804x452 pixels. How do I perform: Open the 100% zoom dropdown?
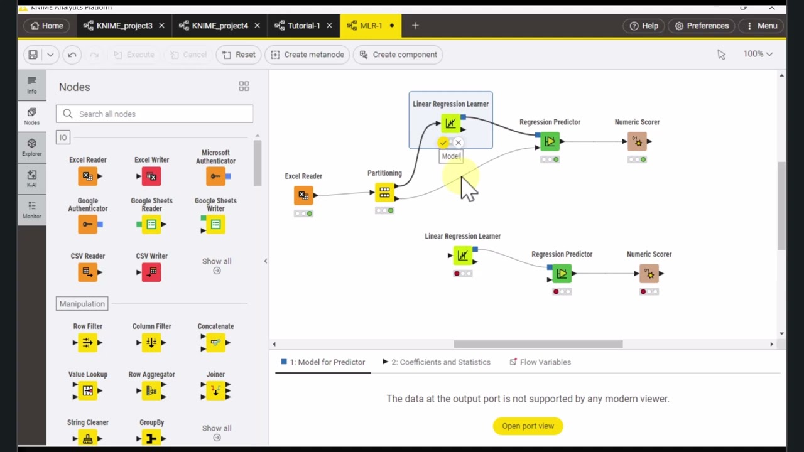pyautogui.click(x=758, y=55)
